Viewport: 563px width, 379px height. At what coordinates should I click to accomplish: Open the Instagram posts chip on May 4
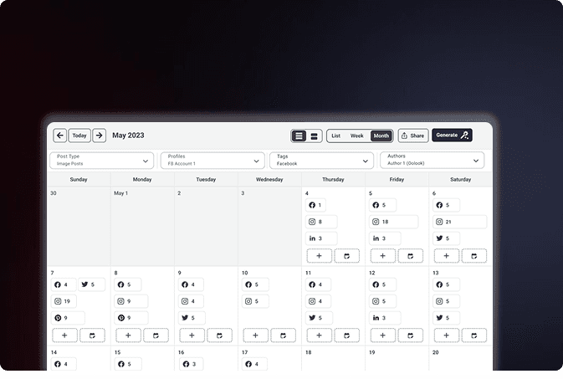point(321,222)
